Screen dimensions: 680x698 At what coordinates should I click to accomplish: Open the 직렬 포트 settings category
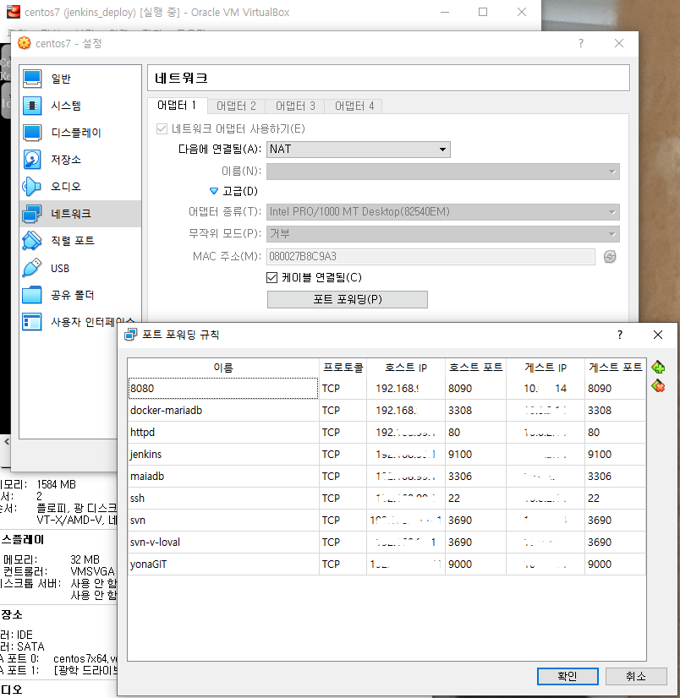point(80,241)
